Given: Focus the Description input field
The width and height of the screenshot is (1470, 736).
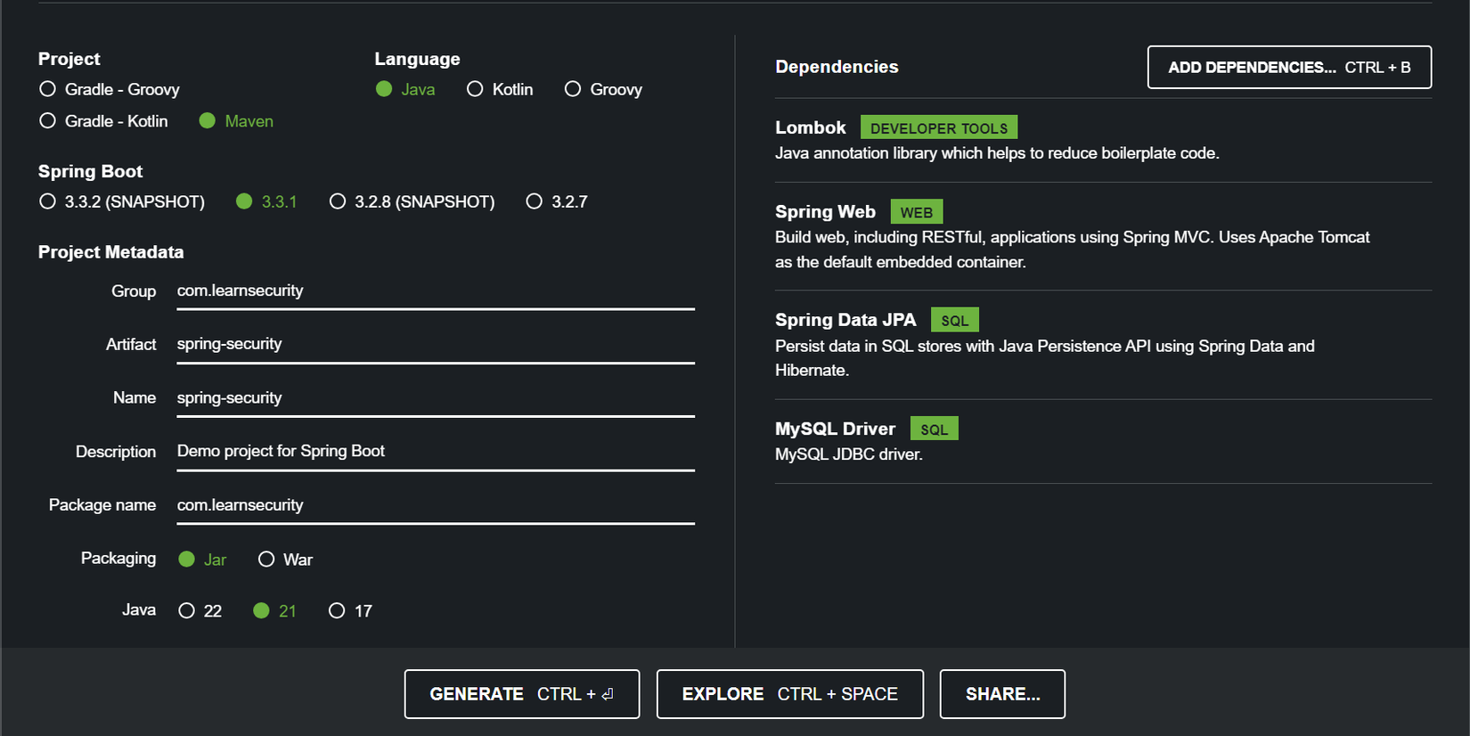Looking at the screenshot, I should coord(435,452).
